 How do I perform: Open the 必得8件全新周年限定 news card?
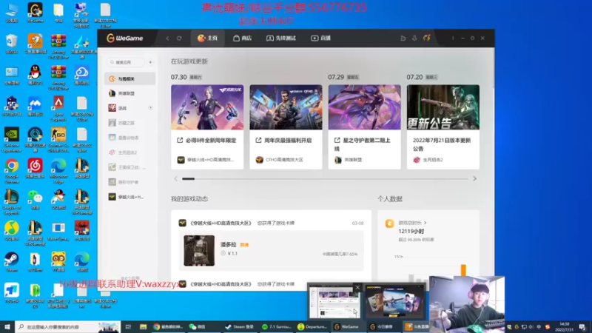[x=207, y=127]
